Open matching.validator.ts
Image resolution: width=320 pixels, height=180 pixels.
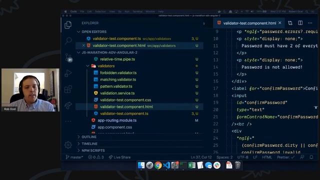click(x=139, y=79)
